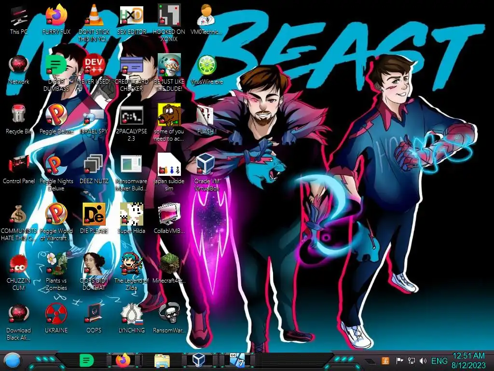Open the volume speaker tray icon
Image resolution: width=494 pixels, height=371 pixels.
423,360
